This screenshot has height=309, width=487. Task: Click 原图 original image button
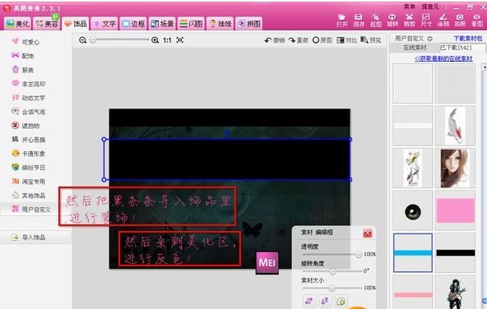322,40
